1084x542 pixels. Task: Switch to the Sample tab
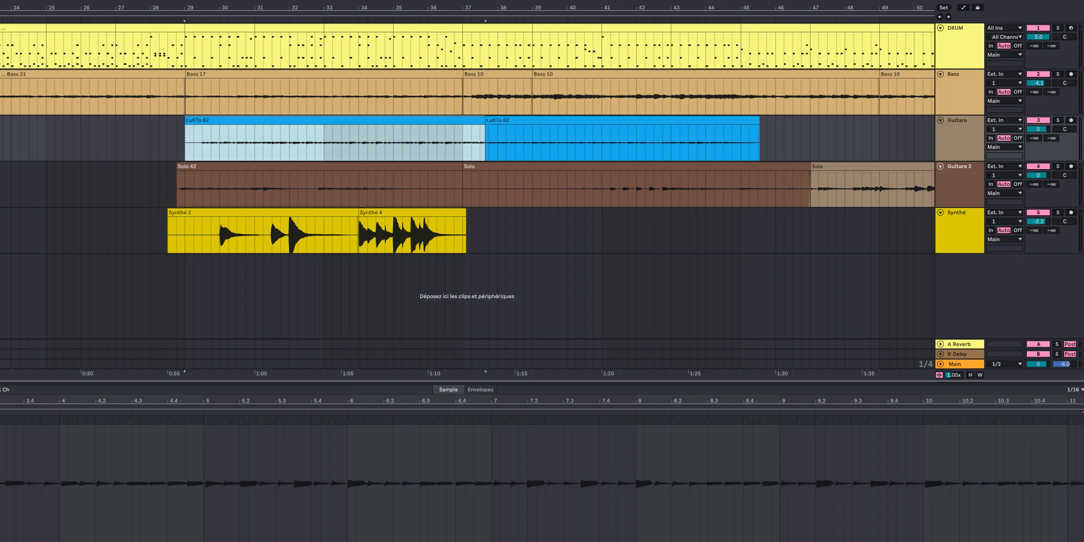pyautogui.click(x=448, y=390)
